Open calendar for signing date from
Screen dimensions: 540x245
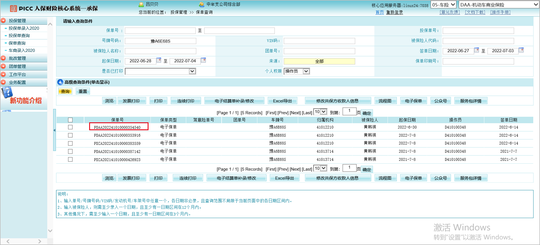[476, 50]
